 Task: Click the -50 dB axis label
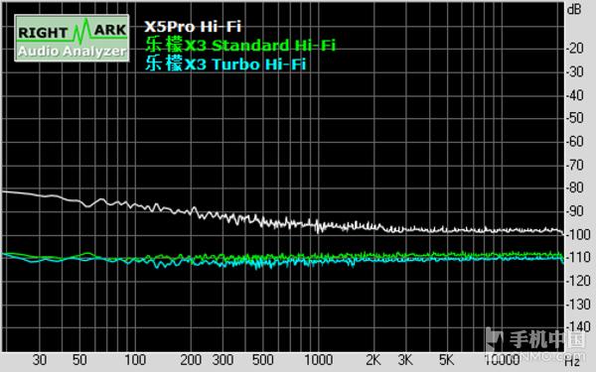coord(575,118)
